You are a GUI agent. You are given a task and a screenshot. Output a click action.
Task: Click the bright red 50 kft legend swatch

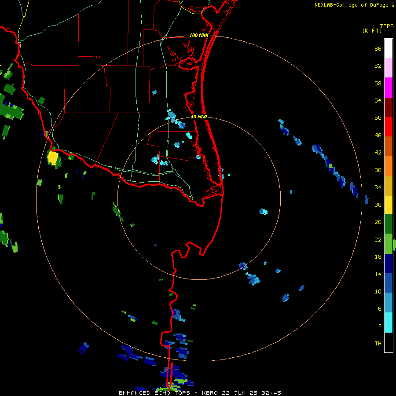pos(389,127)
